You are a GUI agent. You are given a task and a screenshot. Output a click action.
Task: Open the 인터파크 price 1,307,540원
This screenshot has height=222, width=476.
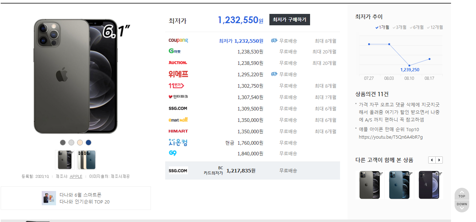pyautogui.click(x=250, y=97)
